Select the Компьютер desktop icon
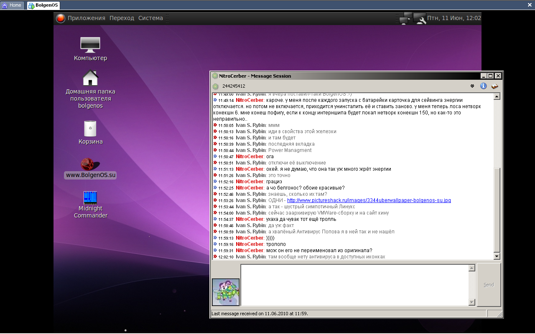This screenshot has height=334, width=535. pos(90,49)
